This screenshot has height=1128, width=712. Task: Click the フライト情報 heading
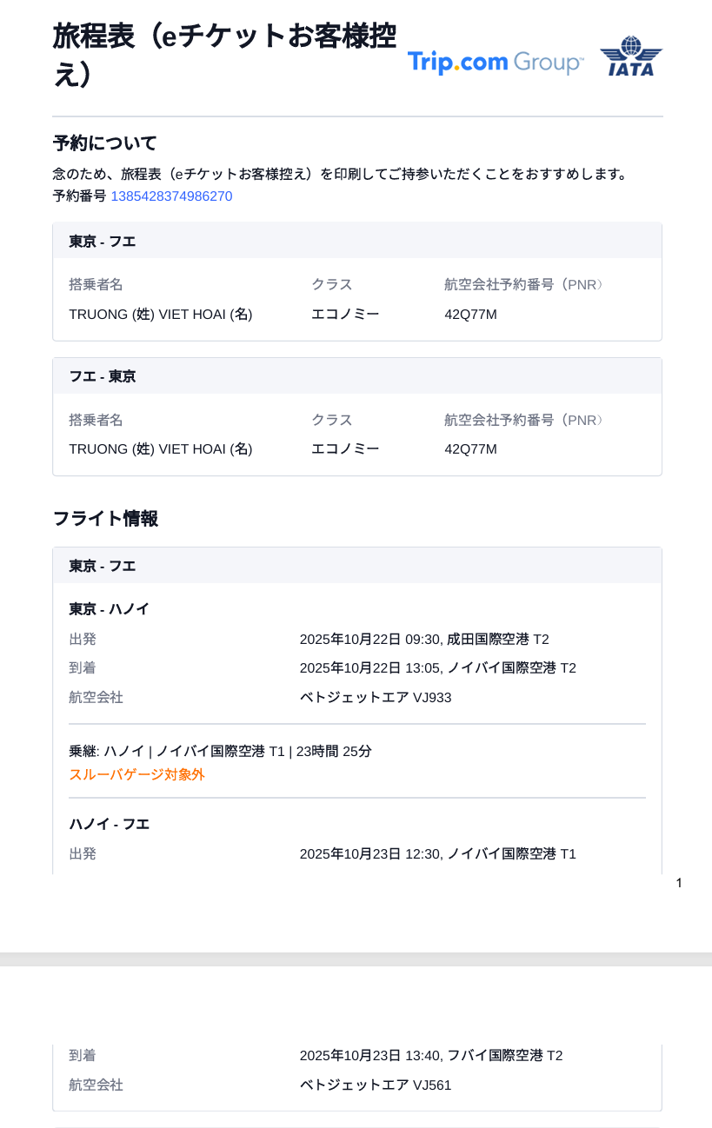click(105, 519)
